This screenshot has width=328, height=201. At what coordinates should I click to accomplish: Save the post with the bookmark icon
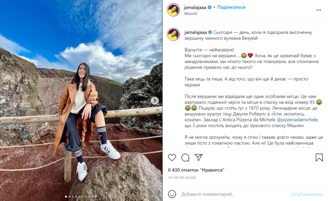[319, 157]
